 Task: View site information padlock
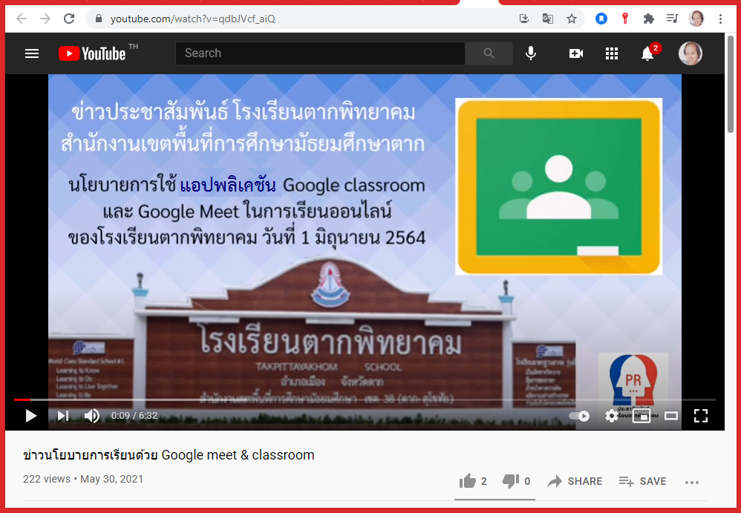(98, 19)
